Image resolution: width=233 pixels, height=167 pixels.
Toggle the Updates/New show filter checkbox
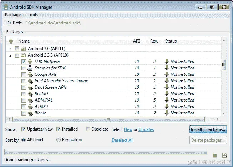pyautogui.click(x=24, y=129)
